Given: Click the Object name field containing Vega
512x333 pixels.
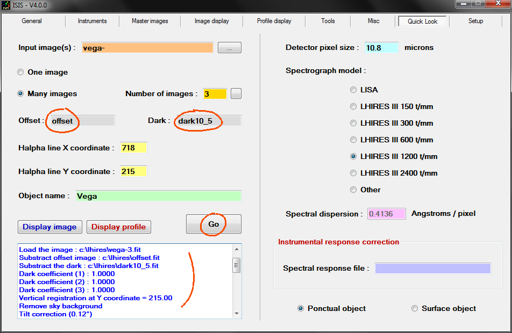Looking at the screenshot, I should click(158, 196).
